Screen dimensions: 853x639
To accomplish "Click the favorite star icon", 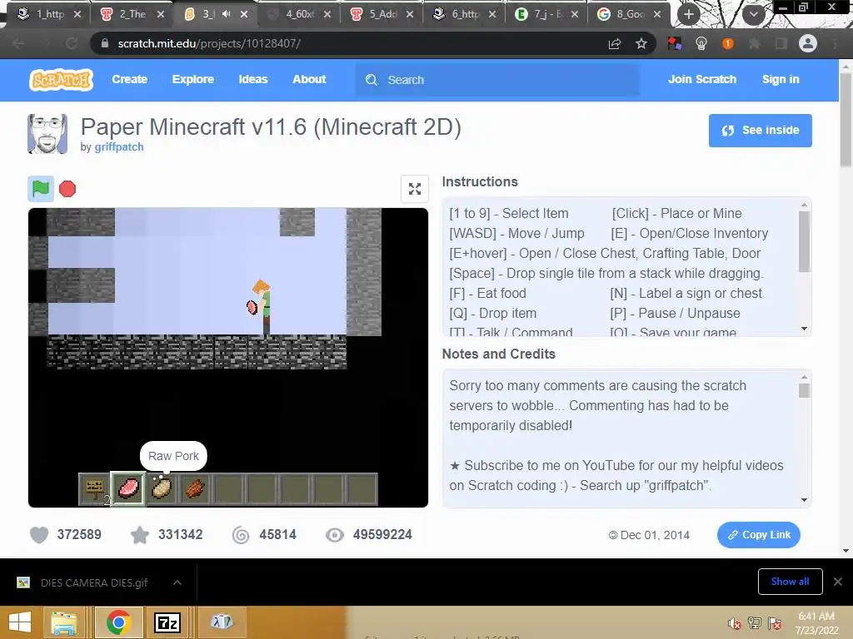I will point(140,535).
